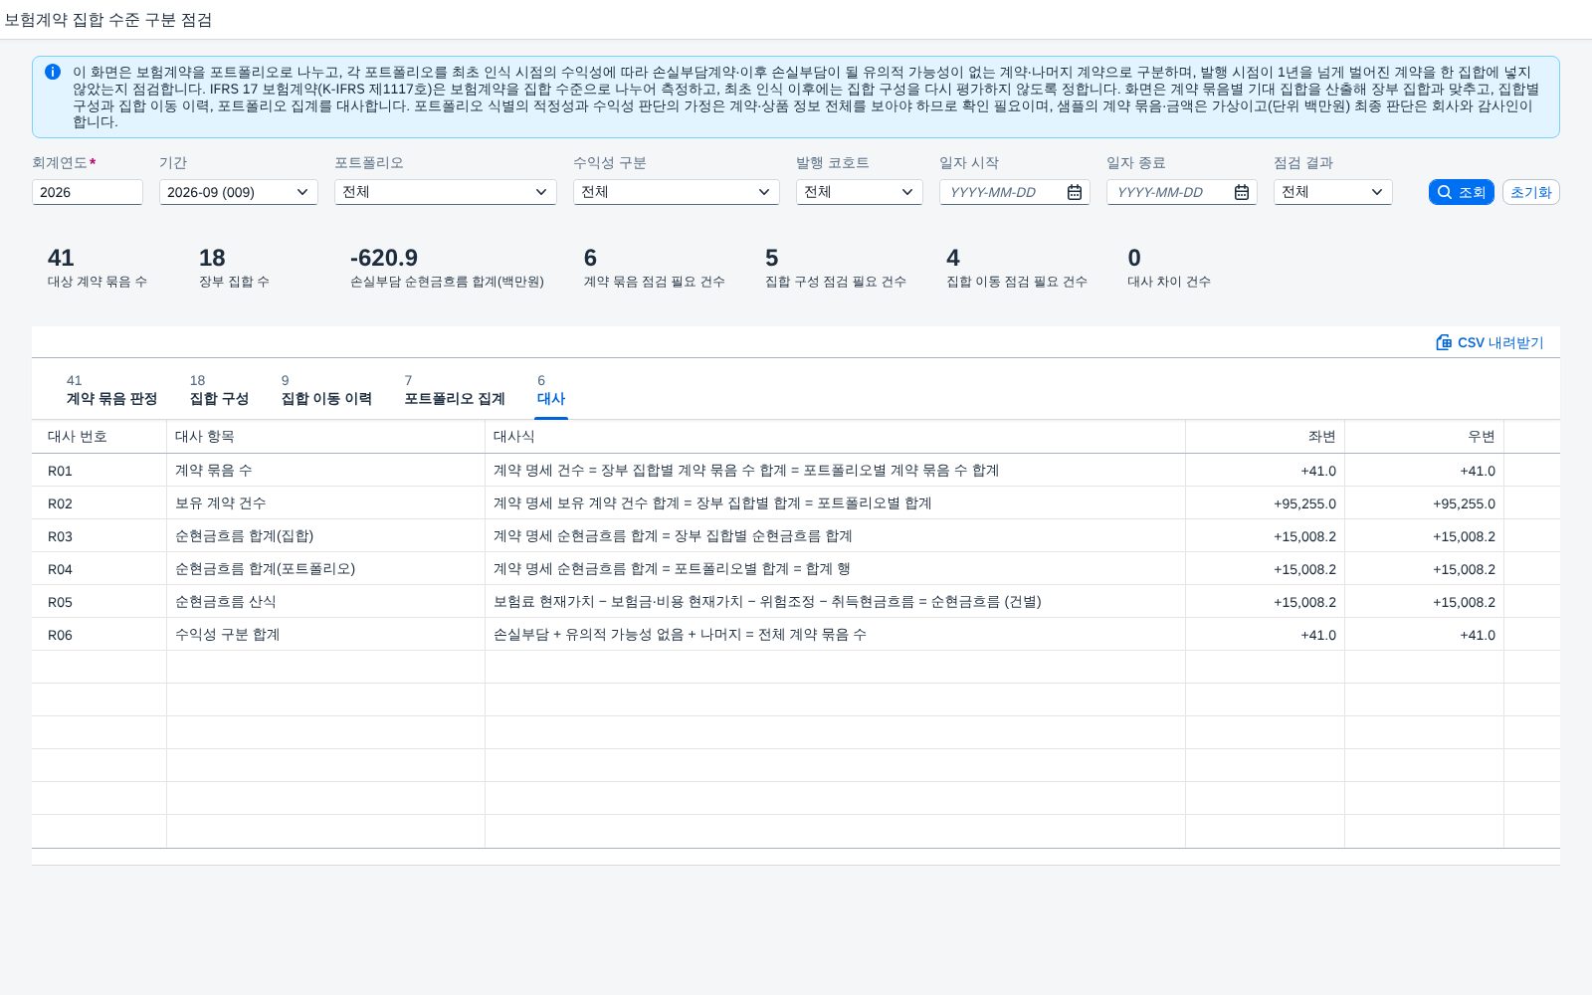Open the 점검 결과 dropdown

click(1333, 192)
